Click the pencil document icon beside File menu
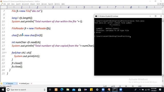The height and width of the screenshot is (92, 164). pos(2,4)
